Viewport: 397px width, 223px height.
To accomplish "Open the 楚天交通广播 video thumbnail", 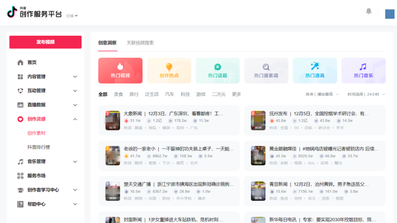I will pyautogui.click(x=113, y=191).
